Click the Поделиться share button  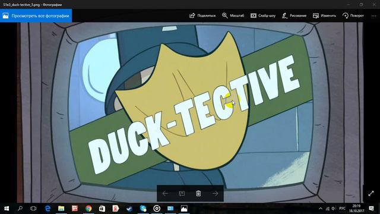coord(202,15)
